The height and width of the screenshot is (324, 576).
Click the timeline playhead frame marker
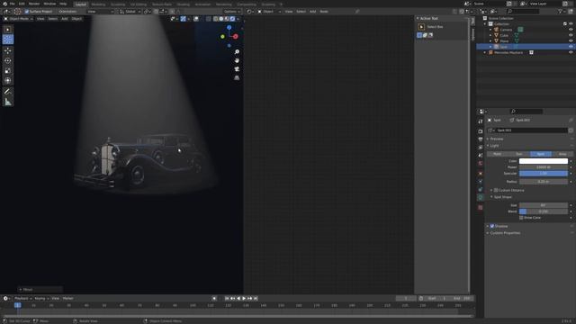17,305
